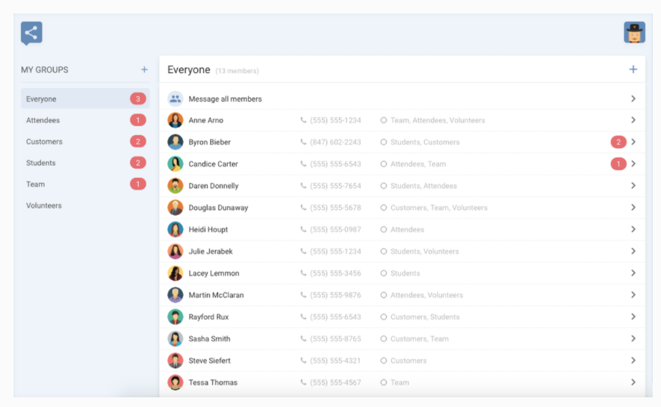Open Martin McClaran's row chevron

633,295
